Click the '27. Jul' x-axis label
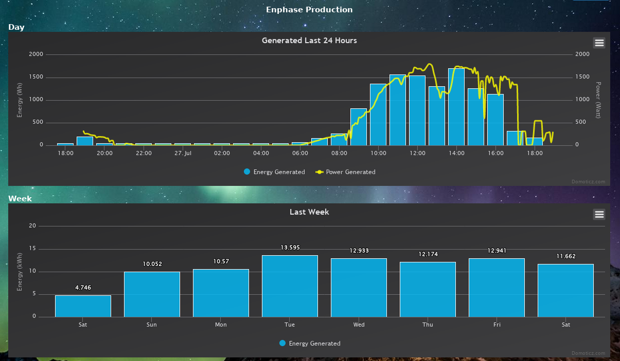This screenshot has width=620, height=361. 183,153
